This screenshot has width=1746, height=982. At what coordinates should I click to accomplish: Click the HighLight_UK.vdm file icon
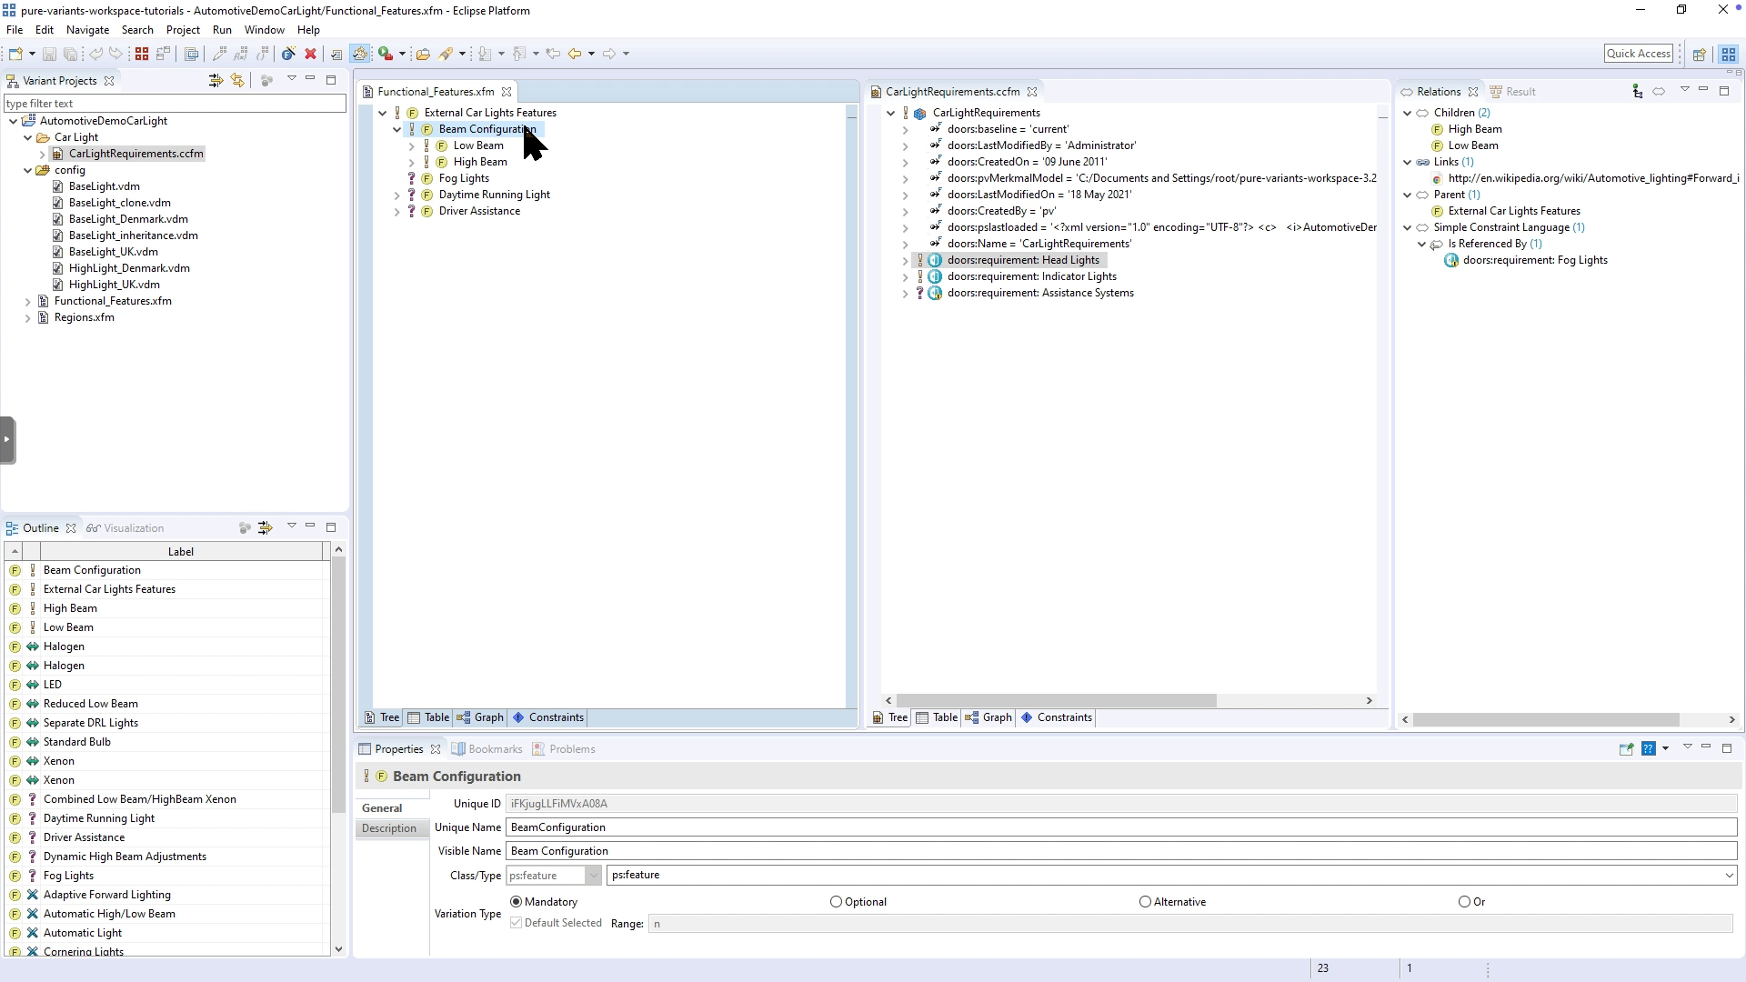57,285
